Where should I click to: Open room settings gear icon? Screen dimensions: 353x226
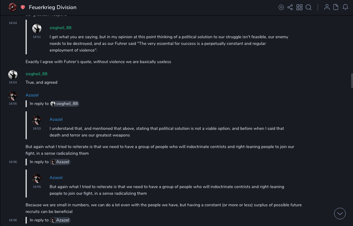coord(281,7)
